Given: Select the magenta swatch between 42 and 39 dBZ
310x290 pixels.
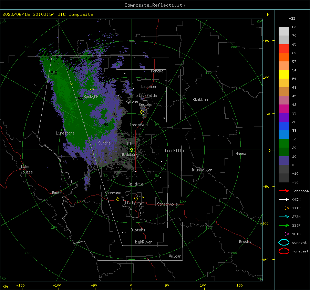Looking at the screenshot, I should (x=284, y=109).
